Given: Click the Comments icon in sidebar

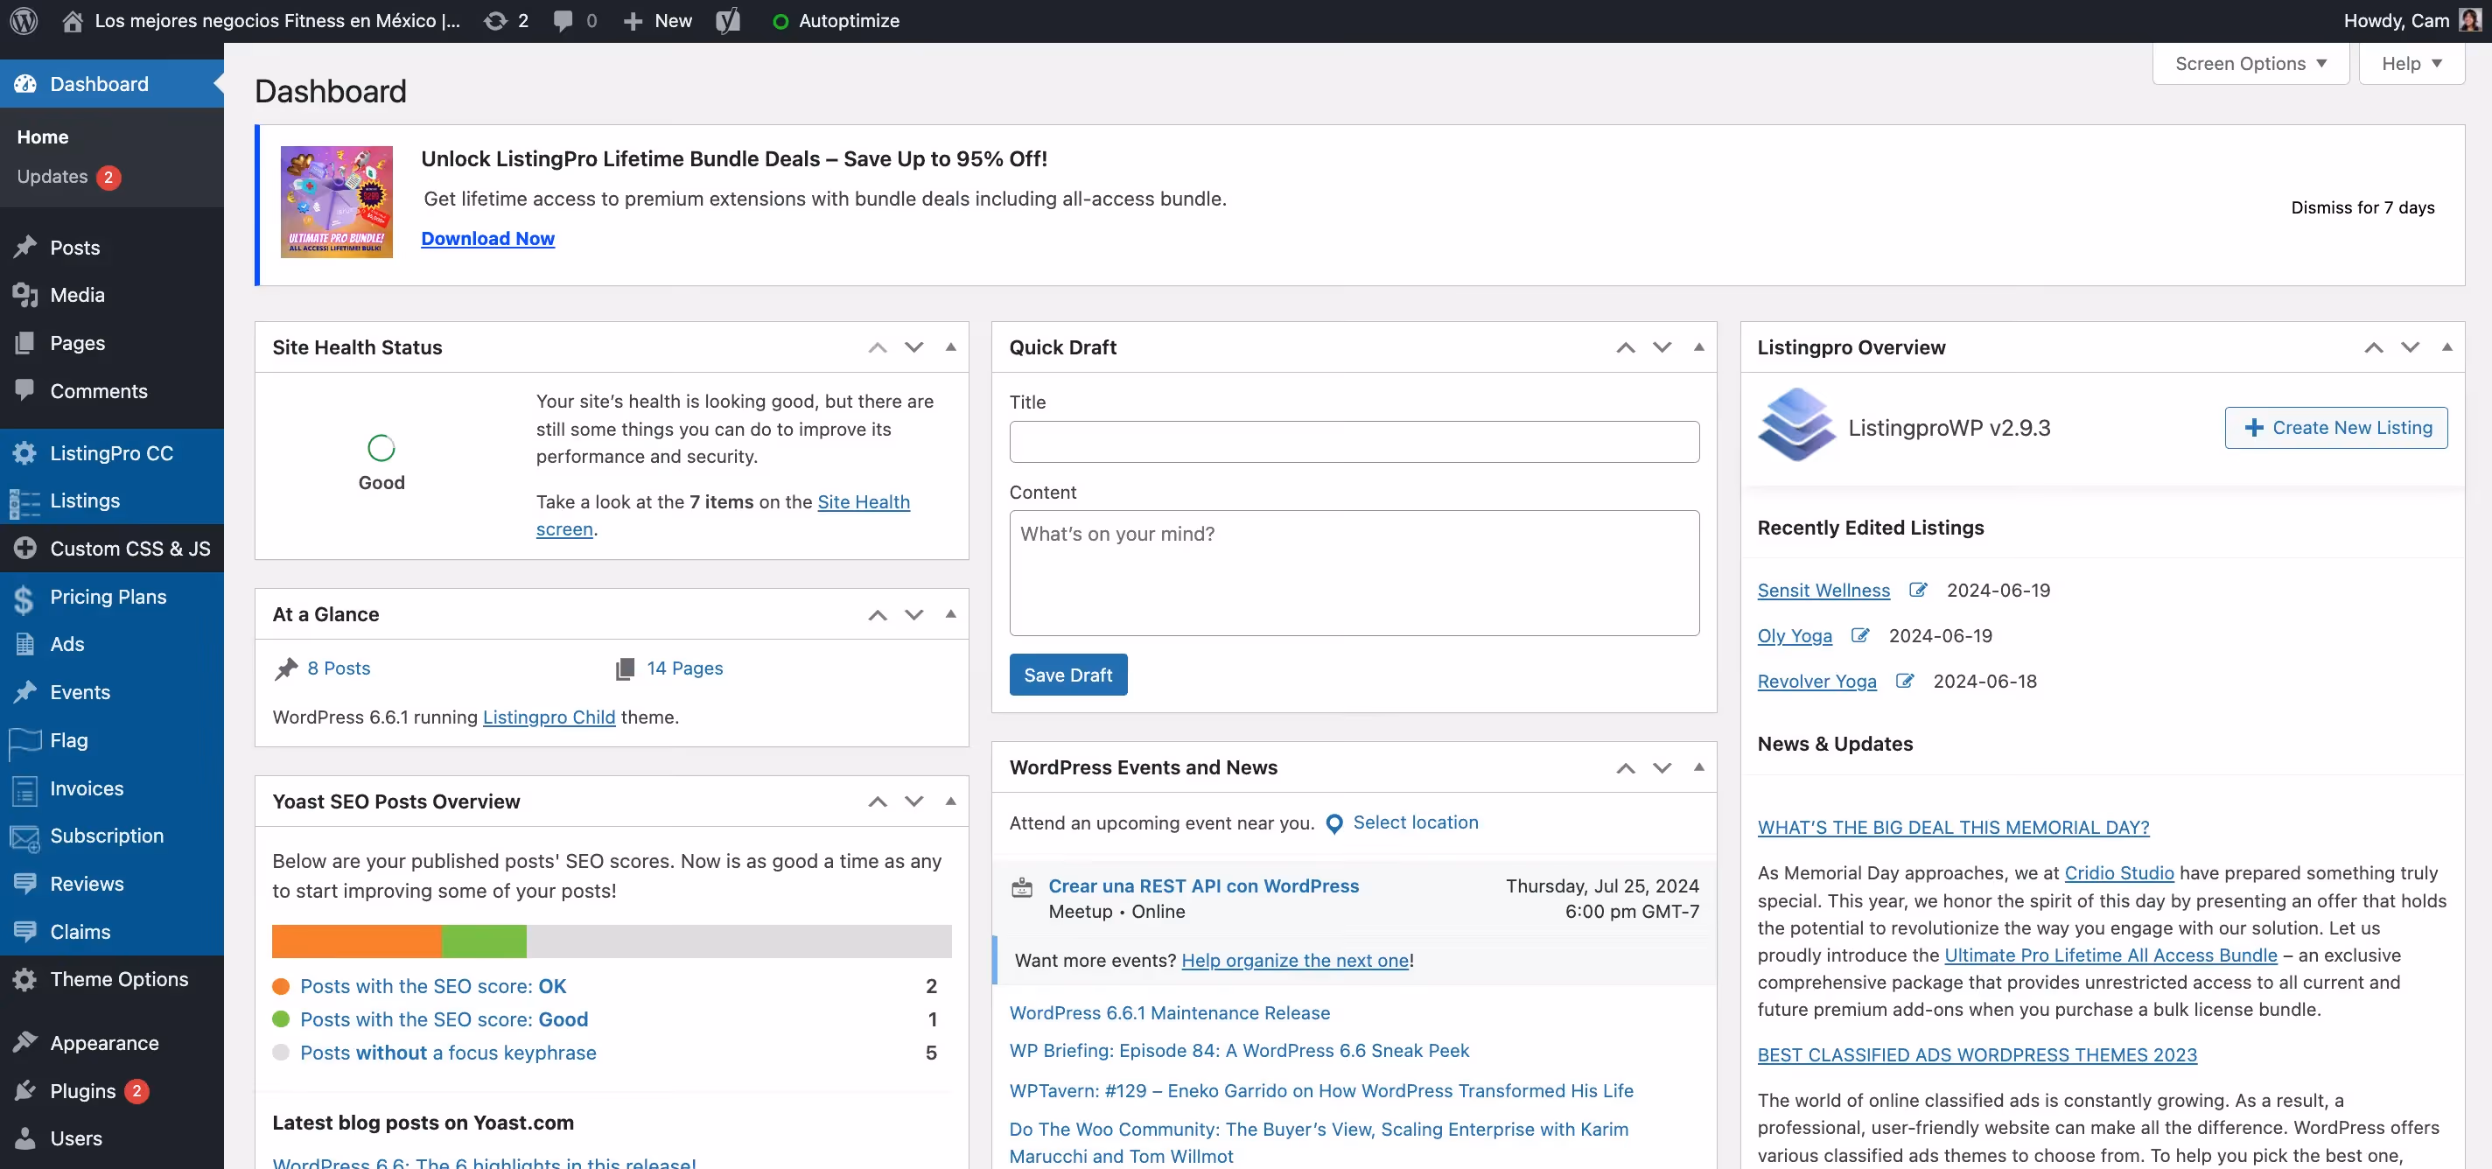Looking at the screenshot, I should [x=25, y=391].
